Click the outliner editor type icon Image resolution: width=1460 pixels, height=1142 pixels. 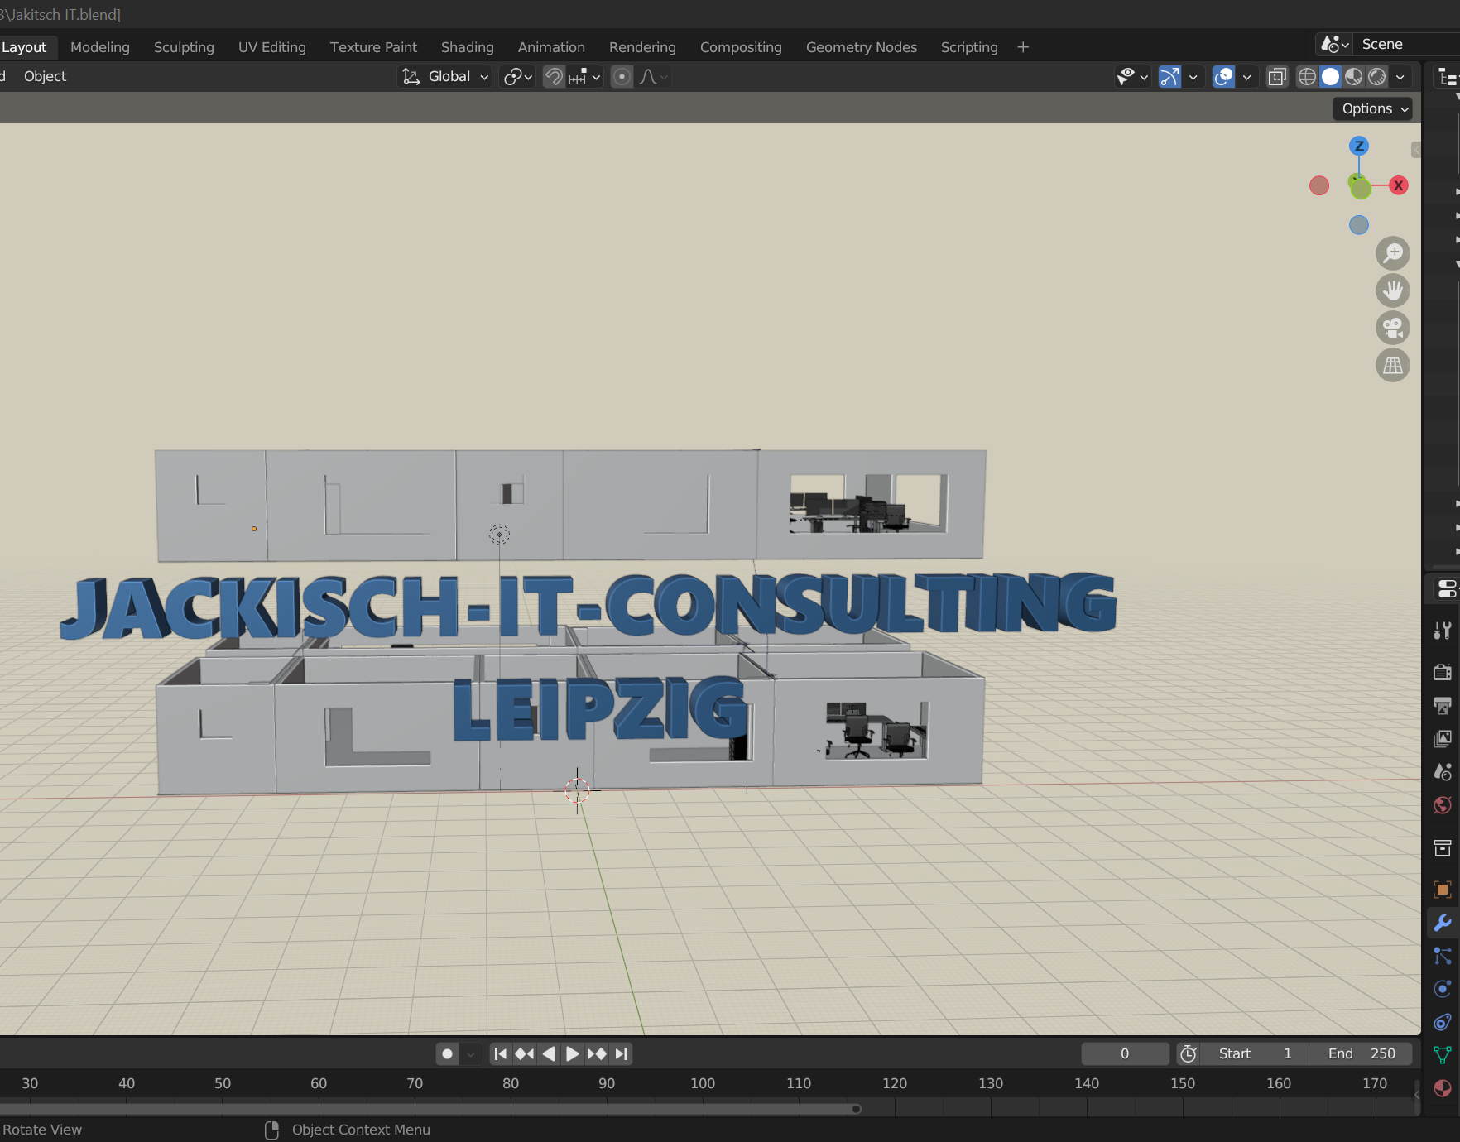(1448, 77)
